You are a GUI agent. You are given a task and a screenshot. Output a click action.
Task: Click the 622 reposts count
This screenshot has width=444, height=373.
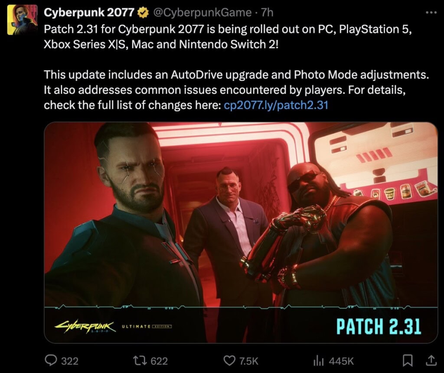159,361
